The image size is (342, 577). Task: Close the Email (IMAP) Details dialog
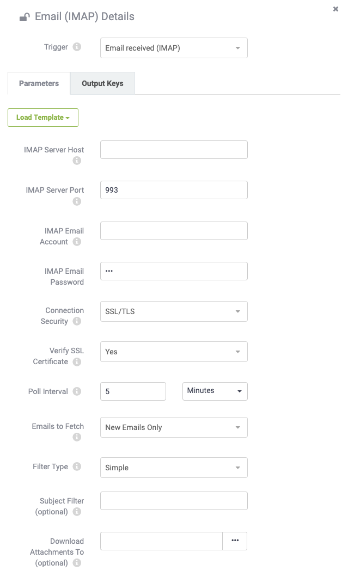pyautogui.click(x=335, y=9)
